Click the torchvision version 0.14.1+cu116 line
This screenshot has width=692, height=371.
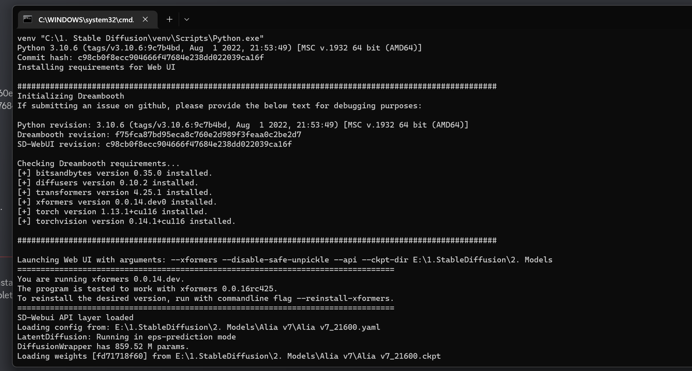pyautogui.click(x=126, y=221)
